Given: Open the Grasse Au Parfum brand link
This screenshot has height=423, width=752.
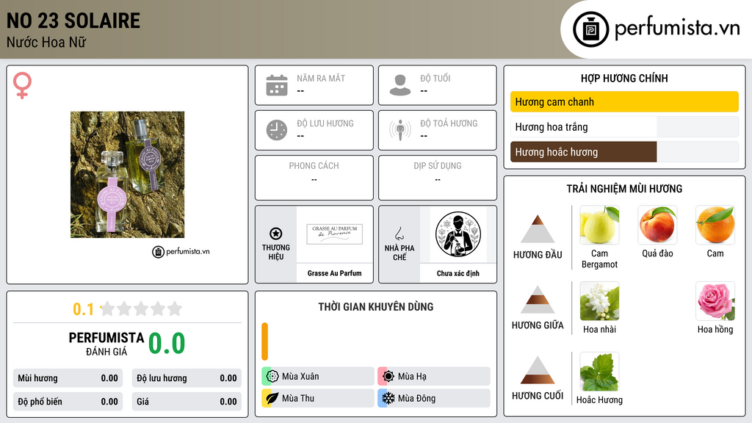Looking at the screenshot, I should pos(335,273).
